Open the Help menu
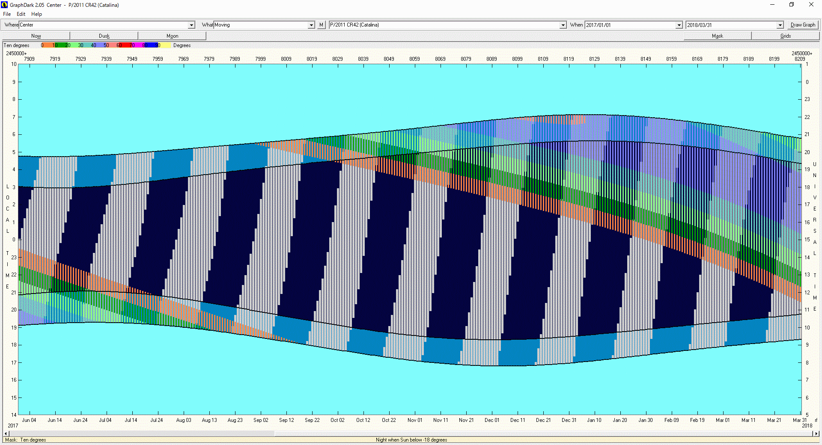The image size is (822, 445). (36, 14)
